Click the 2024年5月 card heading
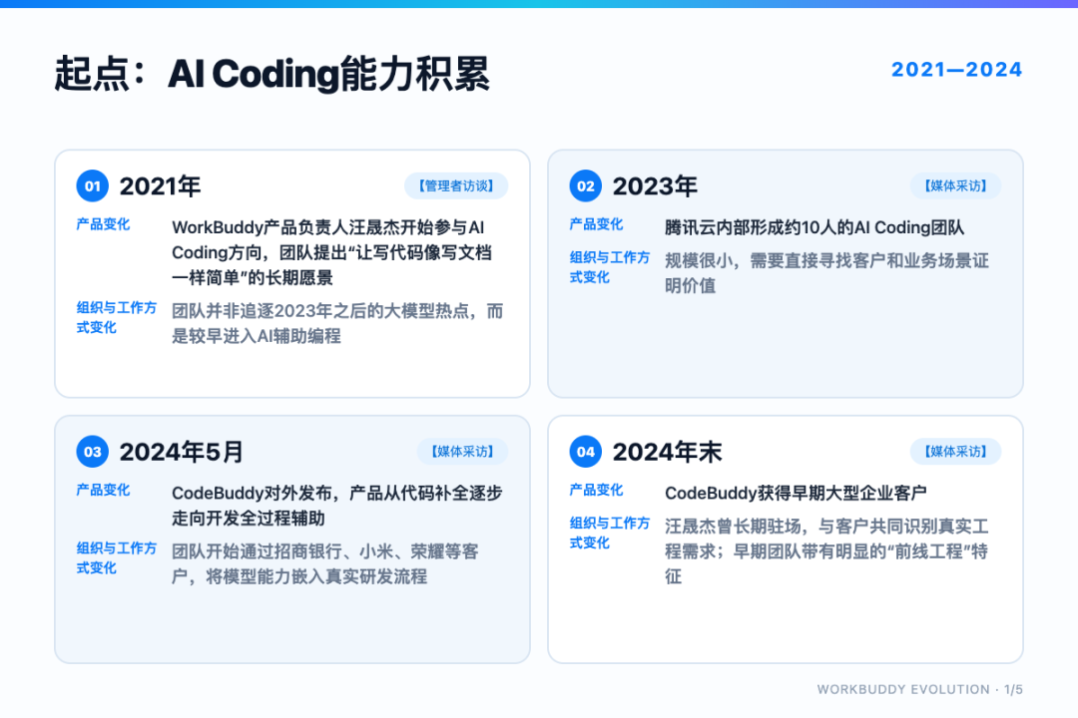The width and height of the screenshot is (1078, 718). pyautogui.click(x=182, y=452)
